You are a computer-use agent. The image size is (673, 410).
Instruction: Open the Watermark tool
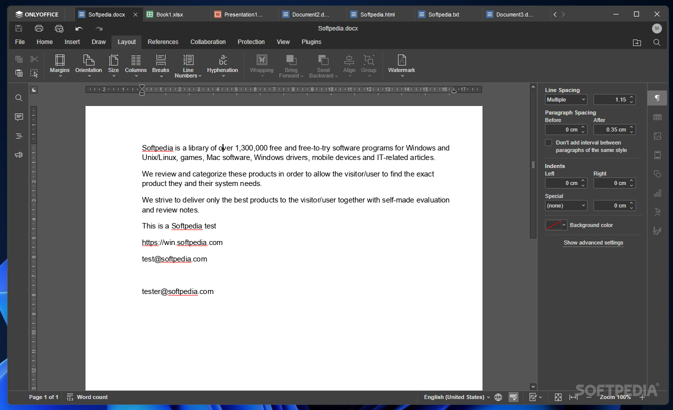[401, 65]
